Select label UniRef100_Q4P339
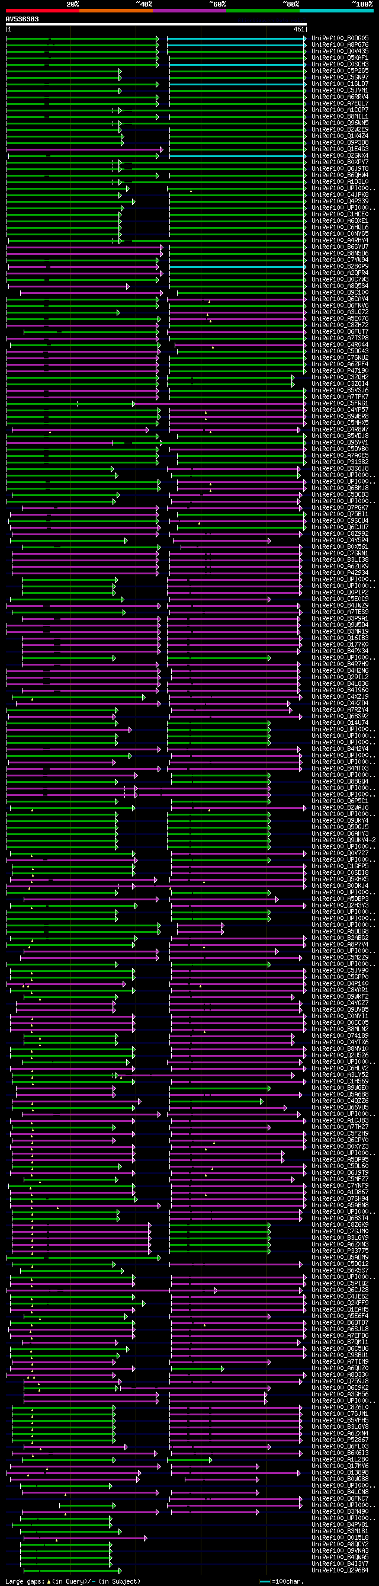Screen dimensions: 379x1586 [x=341, y=202]
